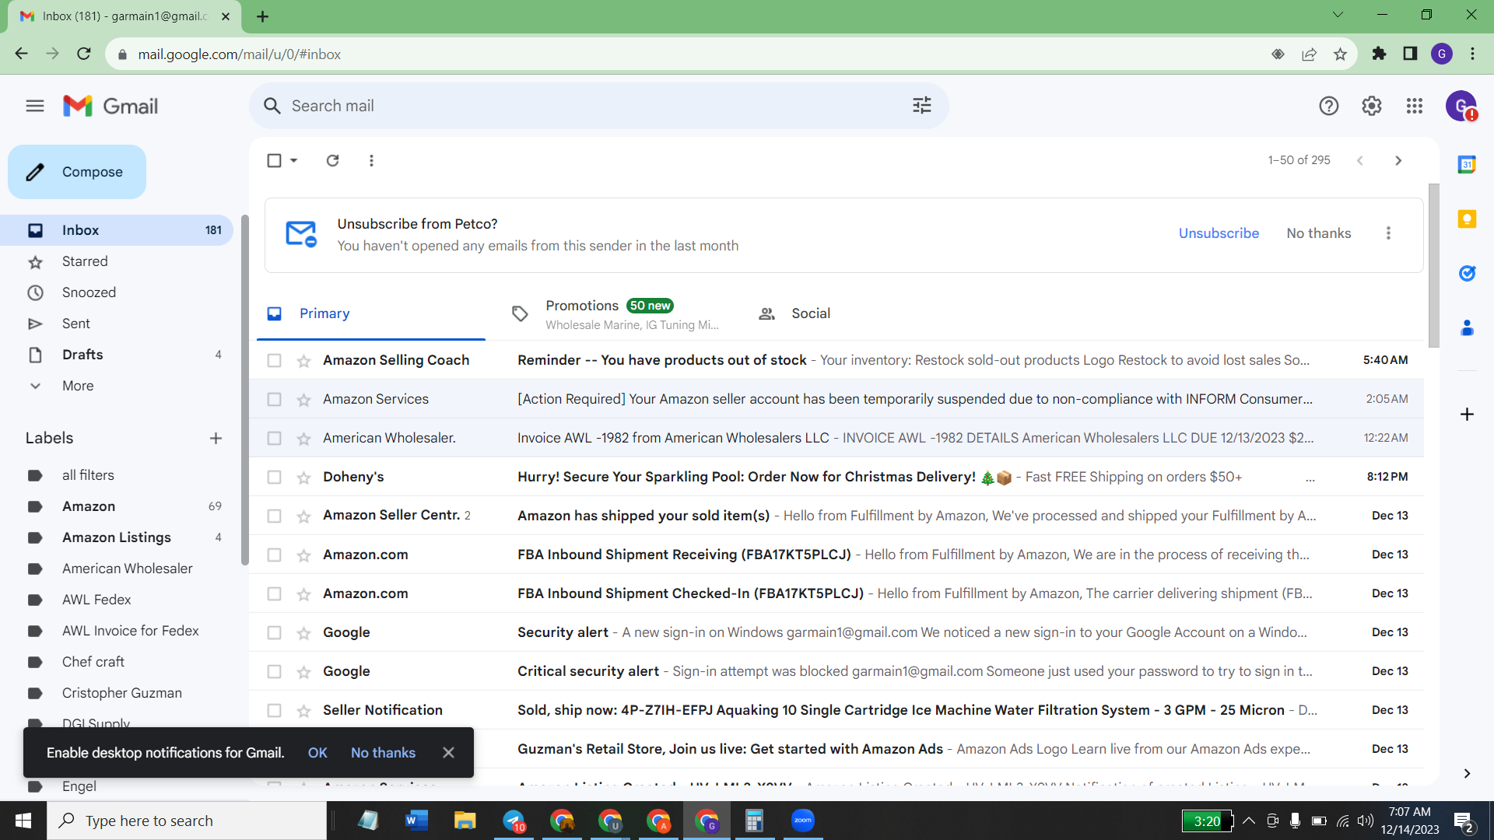Click the Windows Start button
The image size is (1494, 840).
coord(23,821)
